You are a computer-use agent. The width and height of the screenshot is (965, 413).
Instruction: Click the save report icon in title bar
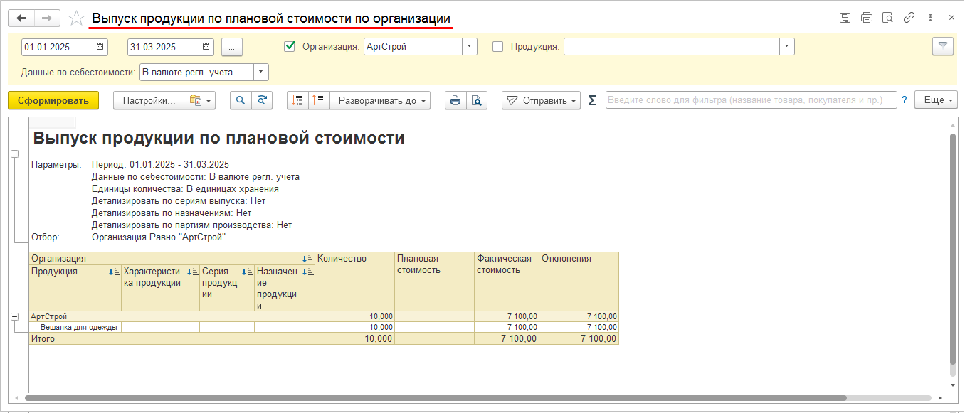click(x=845, y=18)
